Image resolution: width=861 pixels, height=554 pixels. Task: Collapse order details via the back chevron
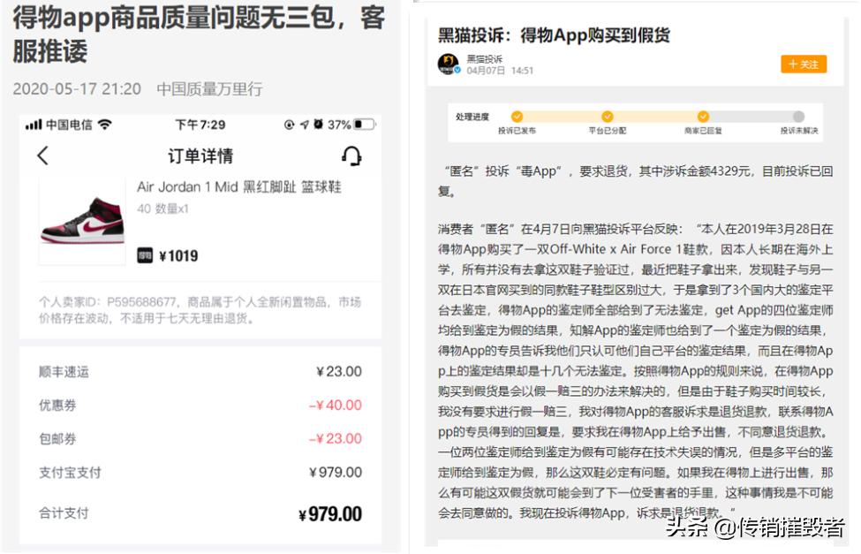point(41,156)
